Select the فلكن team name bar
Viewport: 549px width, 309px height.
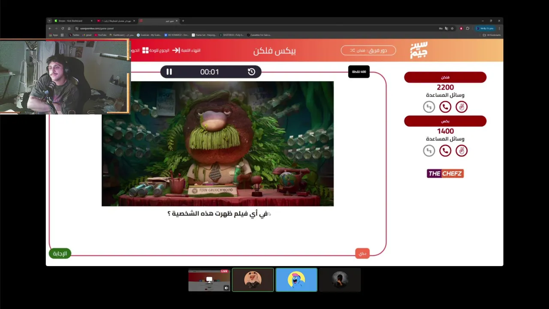point(445,77)
